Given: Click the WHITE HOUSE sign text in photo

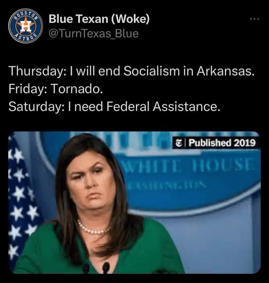Looking at the screenshot, I should pos(188,166).
